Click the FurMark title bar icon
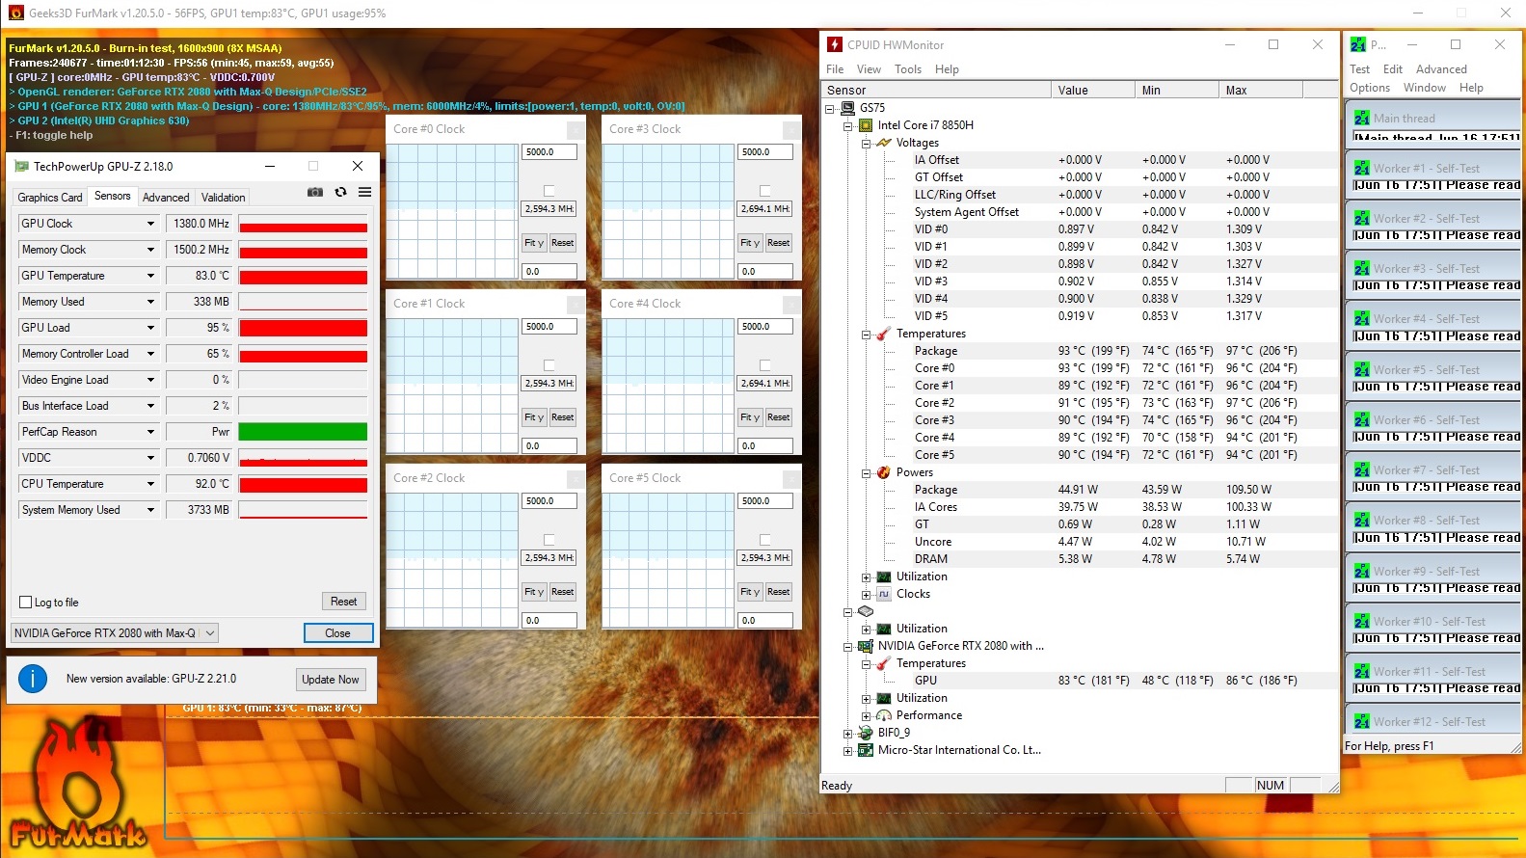The width and height of the screenshot is (1526, 858). pyautogui.click(x=15, y=13)
